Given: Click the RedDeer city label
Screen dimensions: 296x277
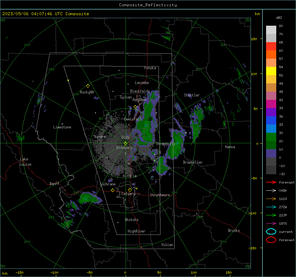Looking at the screenshot, I should tap(139, 100).
